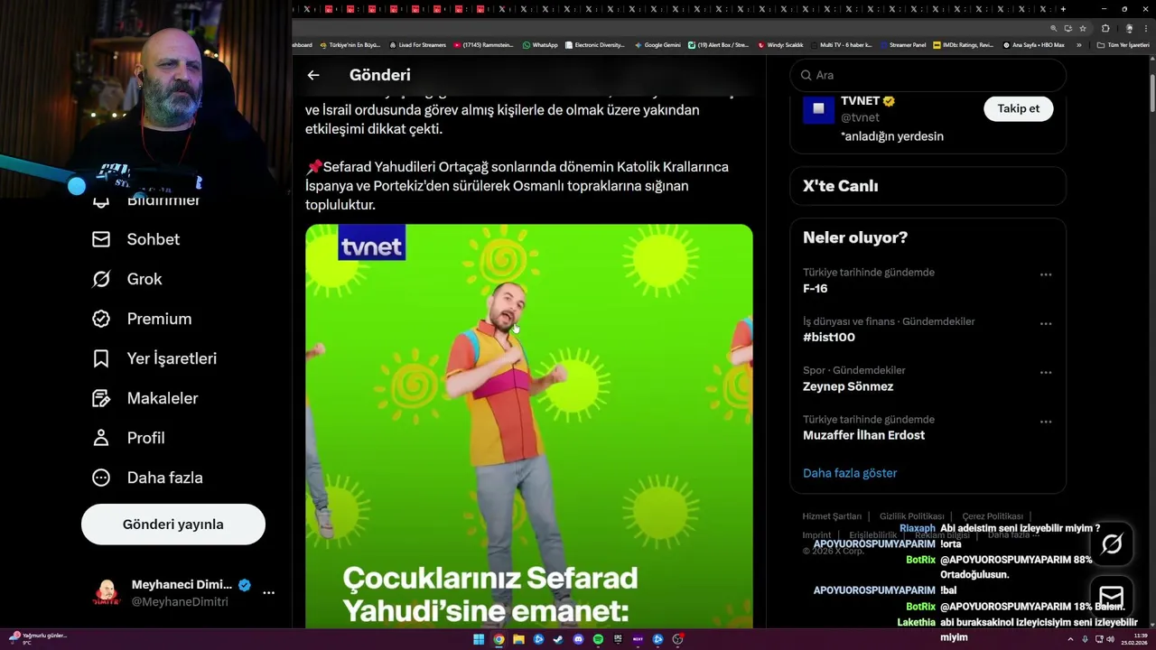The image size is (1156, 650).
Task: Open the @tvnet handle link
Action: pyautogui.click(x=860, y=117)
